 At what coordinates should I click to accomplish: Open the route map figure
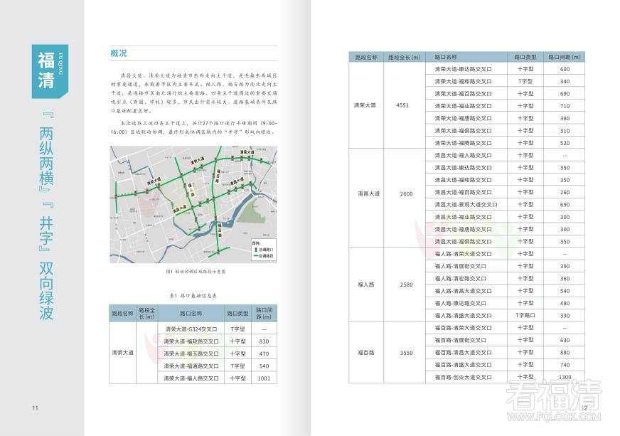tap(193, 205)
